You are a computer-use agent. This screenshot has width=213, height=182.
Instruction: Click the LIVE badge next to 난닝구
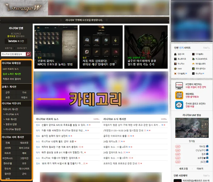(178, 150)
